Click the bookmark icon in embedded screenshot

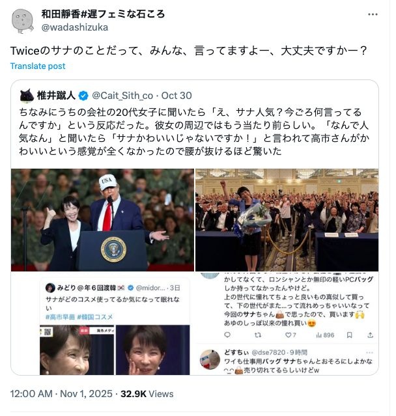(350, 335)
